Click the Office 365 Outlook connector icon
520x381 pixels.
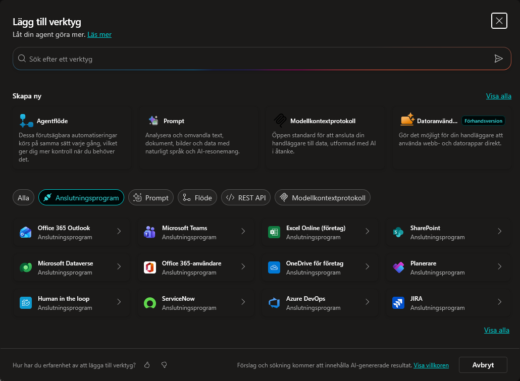tap(26, 233)
